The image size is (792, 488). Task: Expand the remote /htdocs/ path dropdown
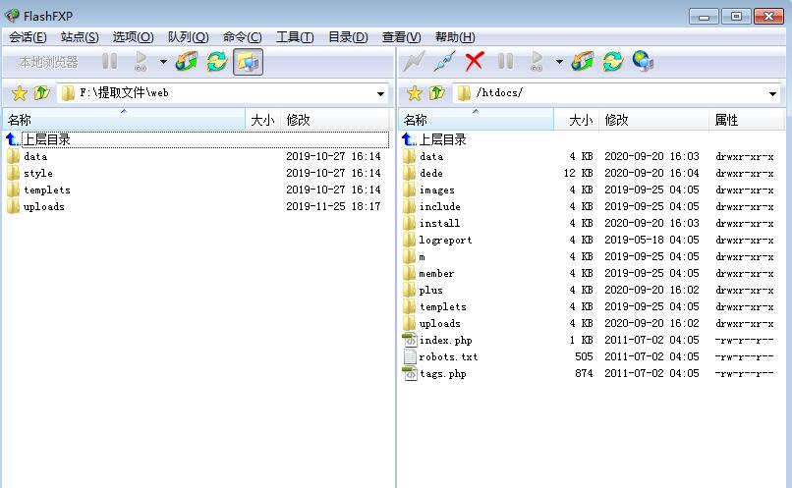[x=774, y=94]
